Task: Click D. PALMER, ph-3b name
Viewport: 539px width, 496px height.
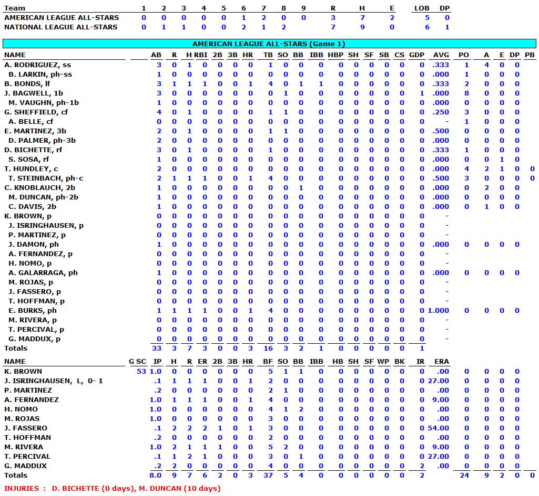Action: tap(42, 140)
